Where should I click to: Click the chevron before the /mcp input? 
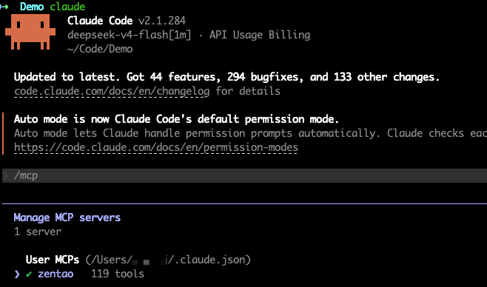[x=6, y=175]
